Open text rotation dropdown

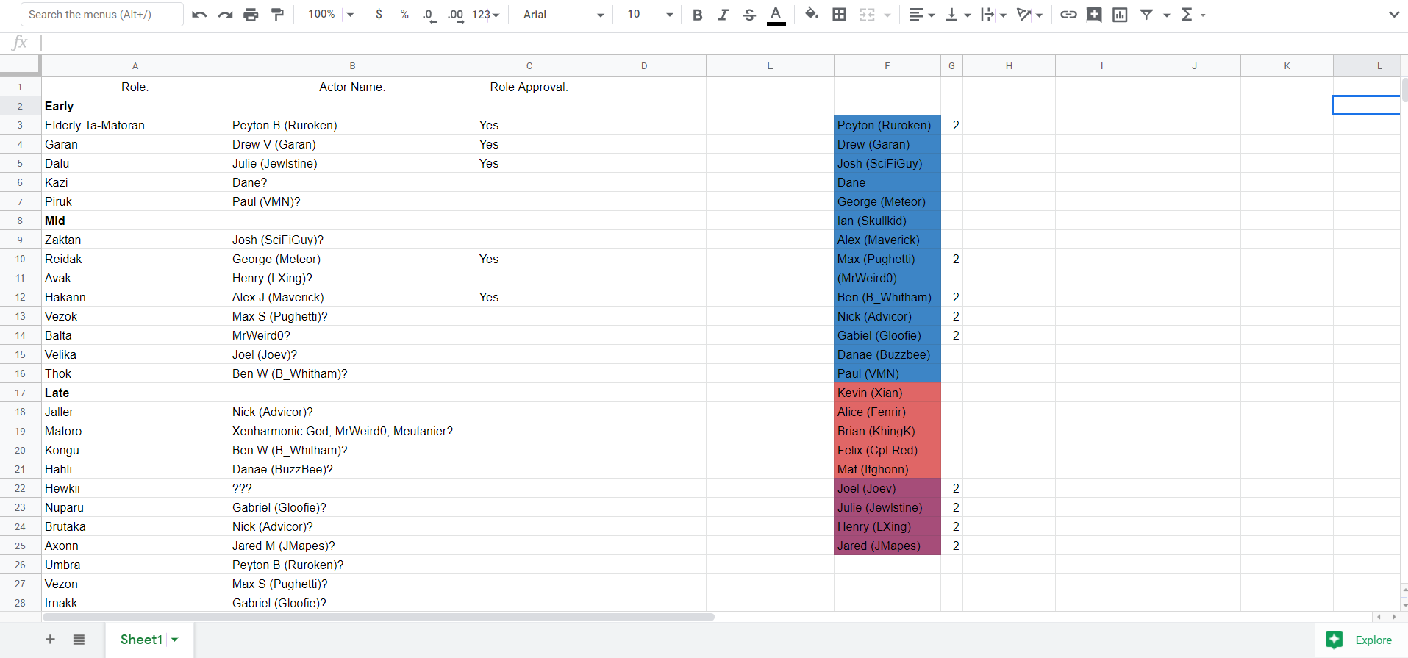[x=1029, y=15]
